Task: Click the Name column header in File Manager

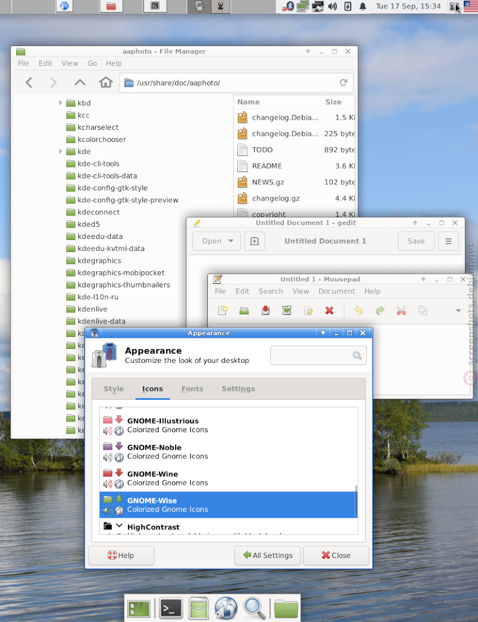Action: click(278, 102)
